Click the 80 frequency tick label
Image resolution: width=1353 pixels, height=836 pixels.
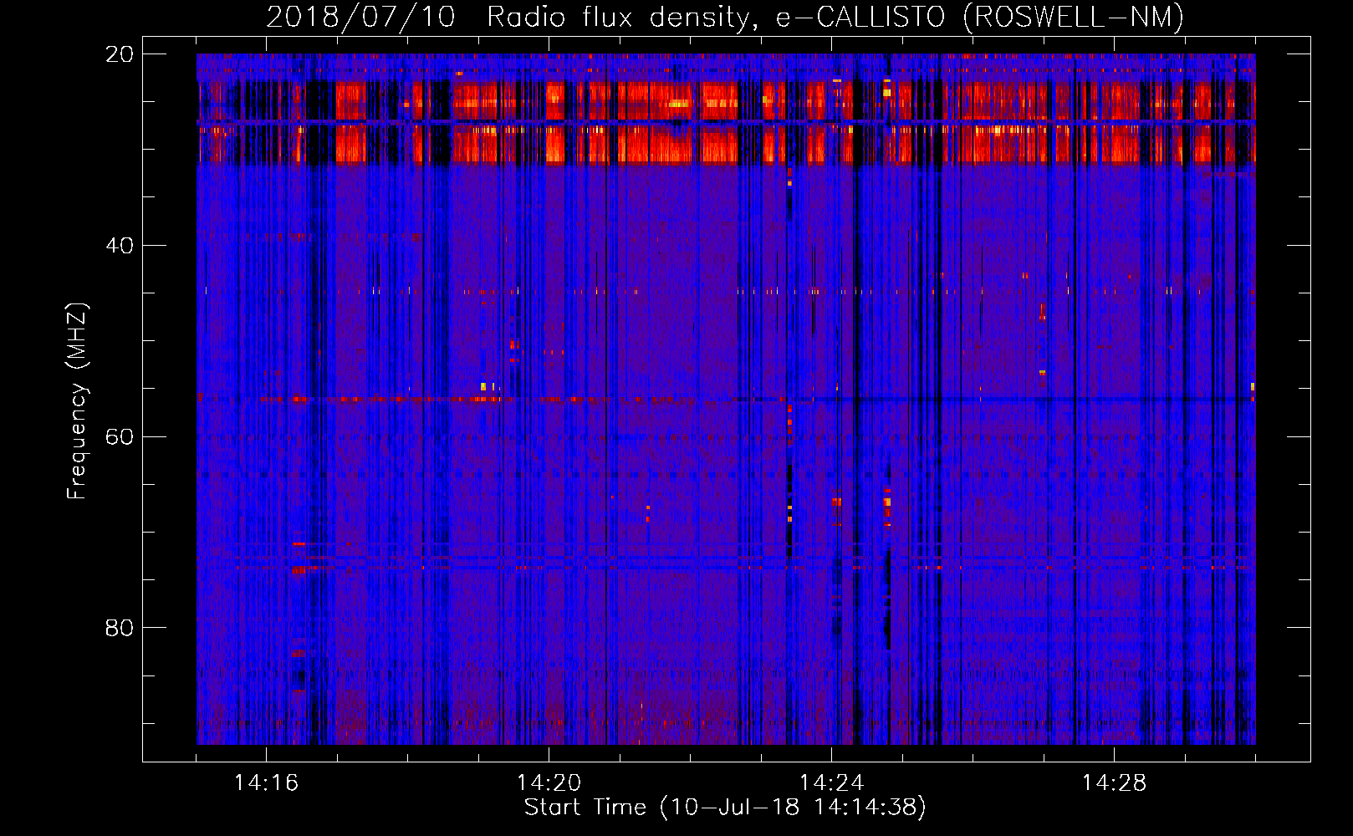click(x=120, y=628)
